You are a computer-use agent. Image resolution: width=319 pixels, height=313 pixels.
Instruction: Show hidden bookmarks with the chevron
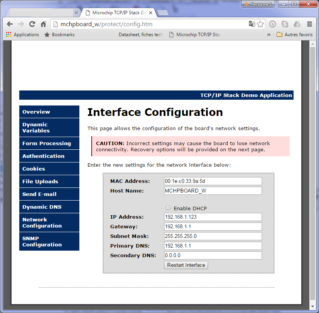pos(269,35)
